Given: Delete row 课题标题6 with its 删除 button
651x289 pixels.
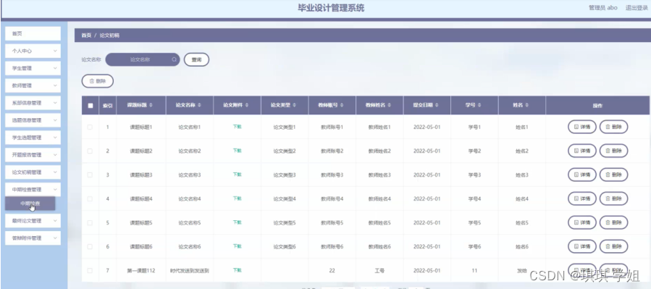Looking at the screenshot, I should click(x=613, y=247).
